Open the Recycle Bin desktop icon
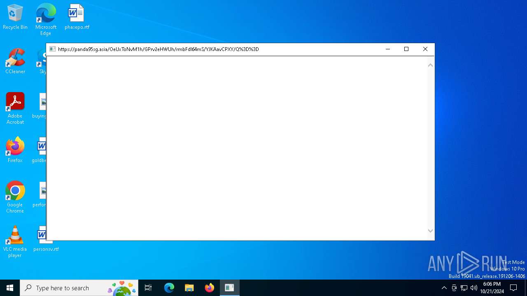 (x=15, y=17)
